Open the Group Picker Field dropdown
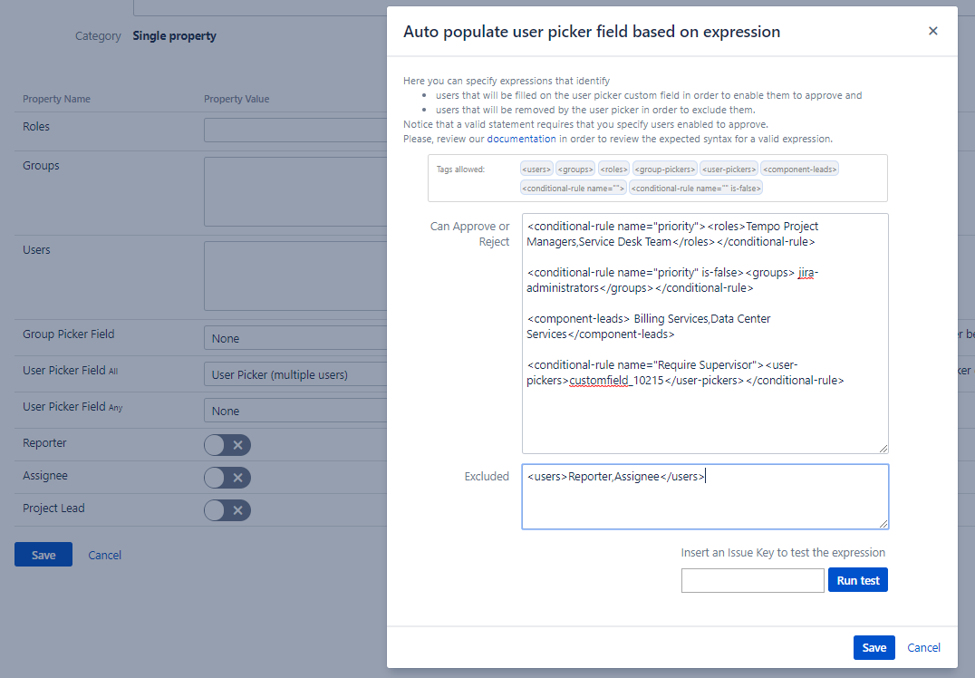This screenshot has width=975, height=678. tap(295, 338)
